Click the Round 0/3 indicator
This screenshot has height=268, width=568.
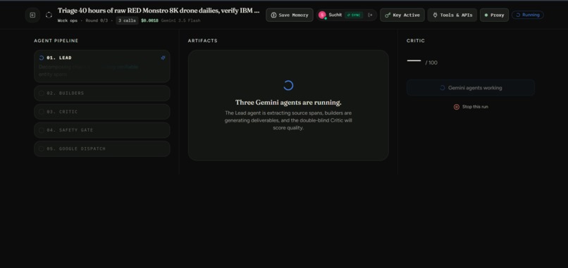(x=97, y=20)
